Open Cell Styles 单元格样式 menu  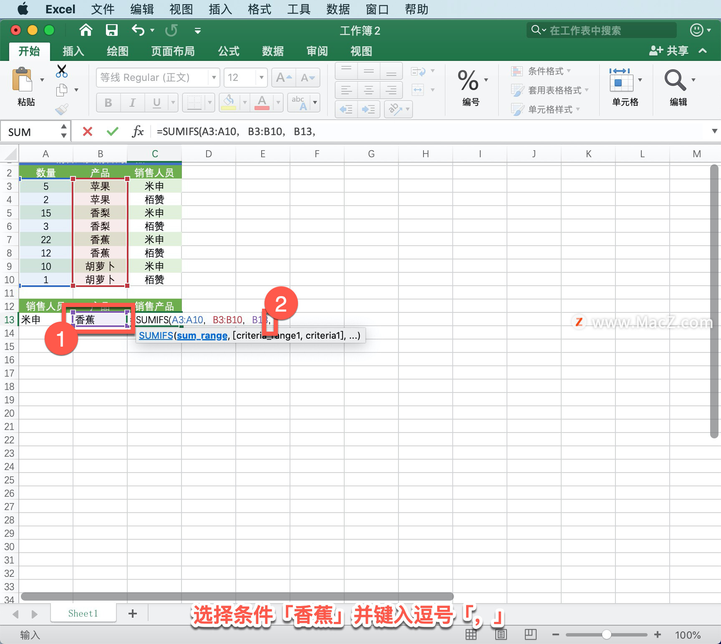(546, 109)
